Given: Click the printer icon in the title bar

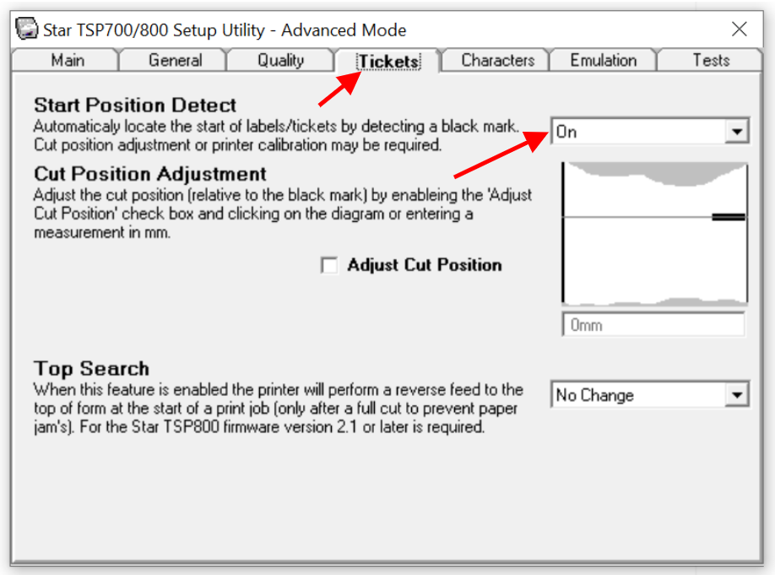Looking at the screenshot, I should pyautogui.click(x=27, y=30).
